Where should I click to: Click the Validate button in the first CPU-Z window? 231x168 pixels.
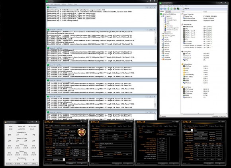(71, 164)
